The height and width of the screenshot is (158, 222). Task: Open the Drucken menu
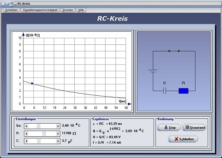(68, 10)
